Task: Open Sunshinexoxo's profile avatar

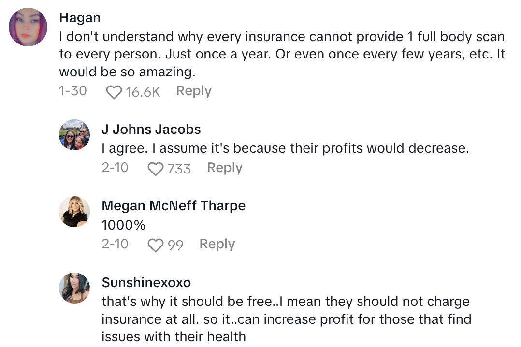Action: pos(74,288)
